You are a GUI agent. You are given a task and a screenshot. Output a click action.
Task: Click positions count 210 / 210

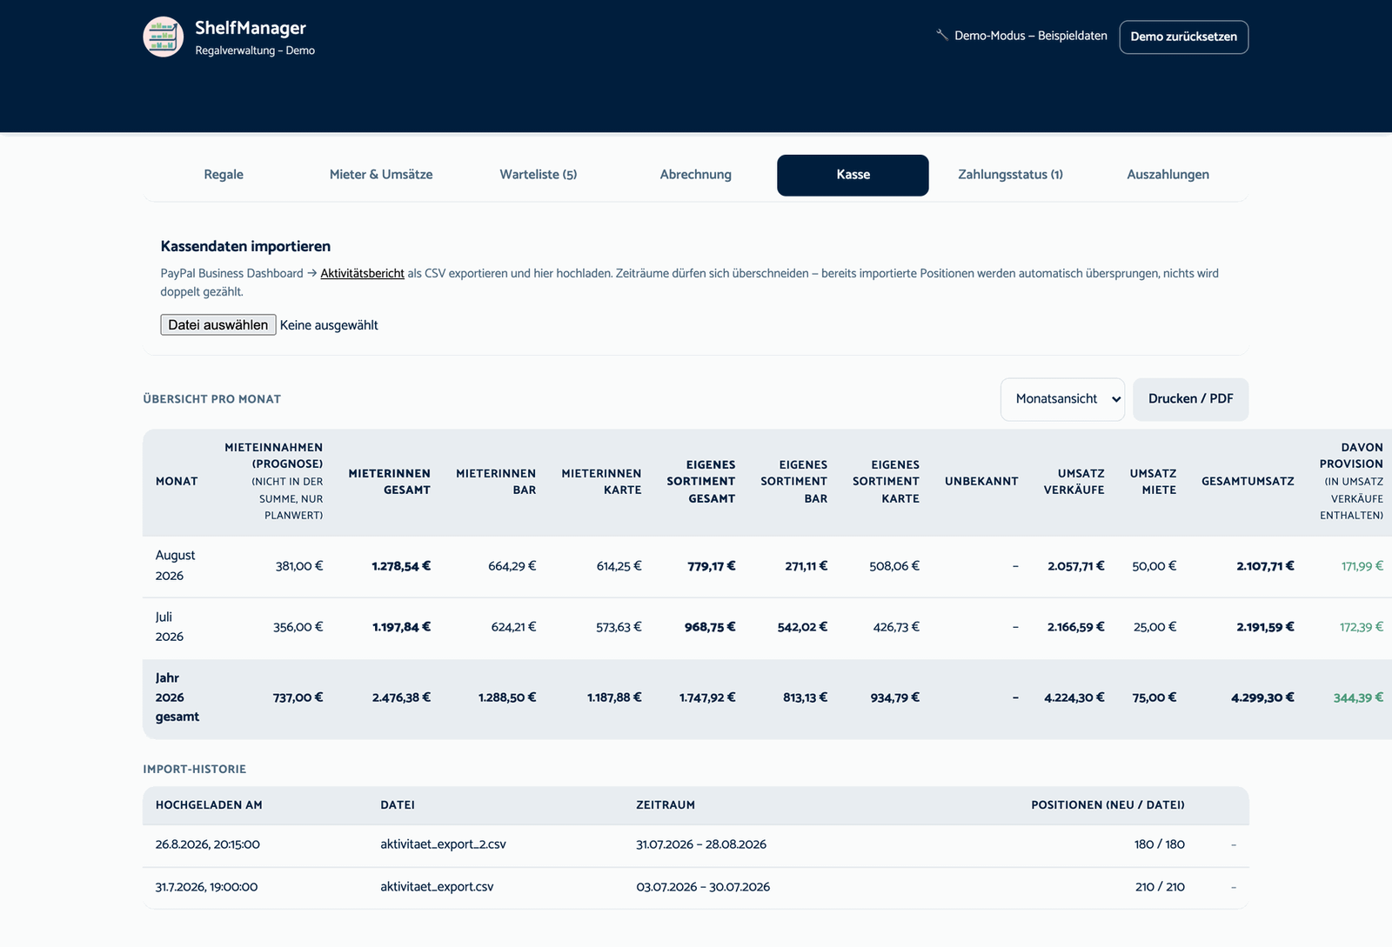(x=1160, y=887)
